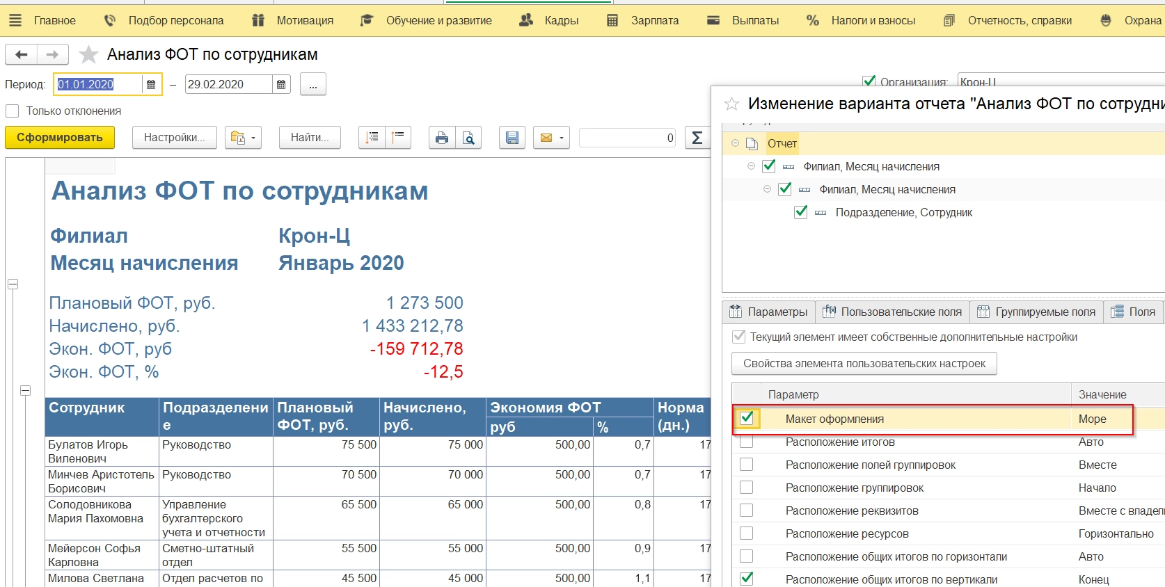1165x587 pixels.
Task: Collapse the 'Отчет' tree node
Action: pos(735,143)
